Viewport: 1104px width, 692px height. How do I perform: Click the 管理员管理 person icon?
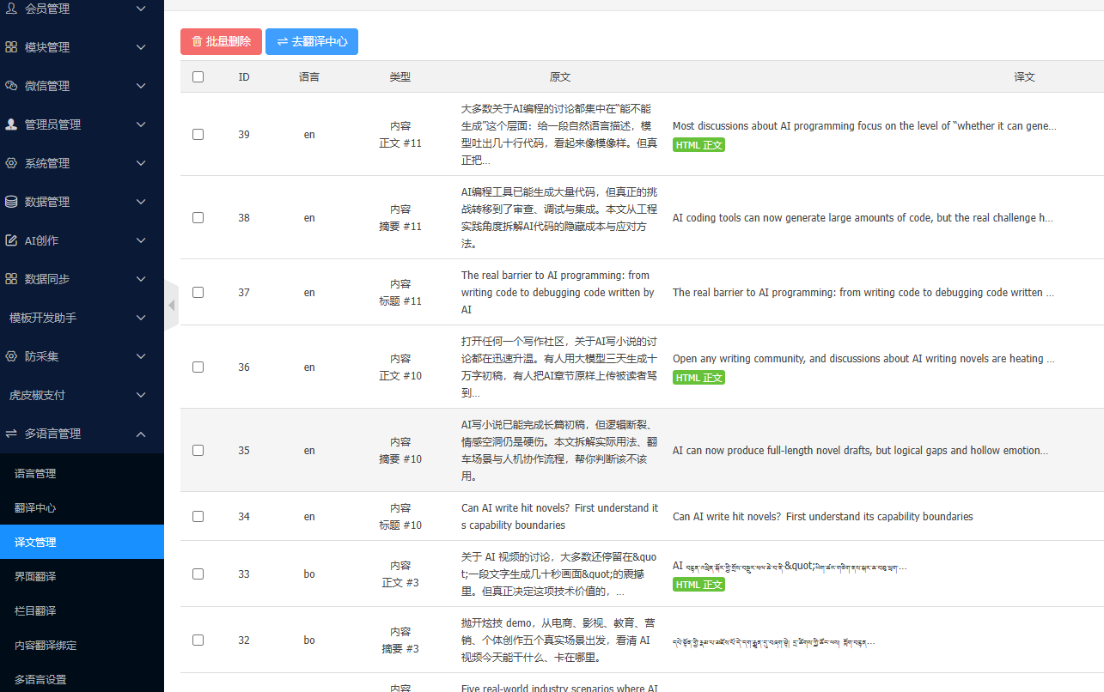11,124
